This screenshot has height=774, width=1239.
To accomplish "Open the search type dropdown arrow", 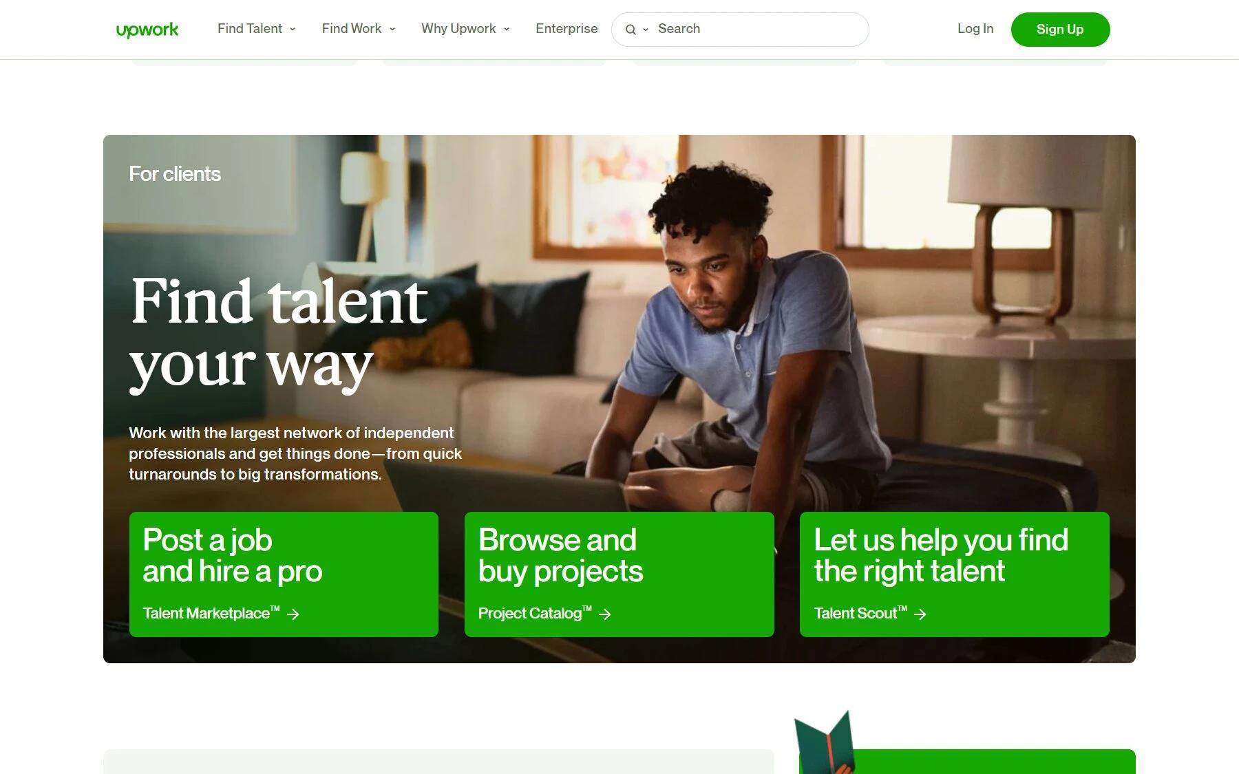I will [646, 30].
